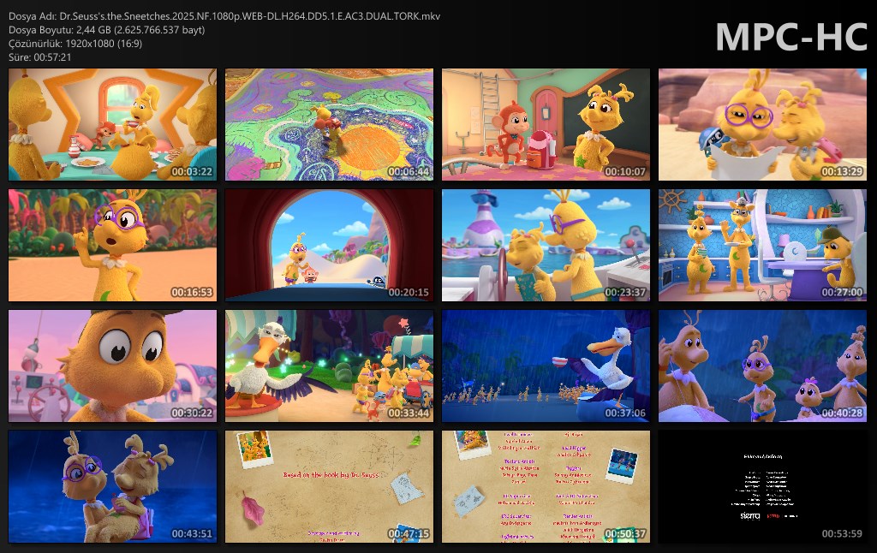
Task: Select the duck at market thumbnail at 00:33:44
Action: (x=329, y=366)
